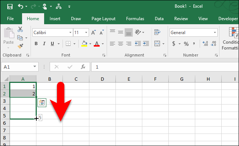Switch to the Formulas ribbon tab
The width and height of the screenshot is (239, 146).
coord(135,19)
